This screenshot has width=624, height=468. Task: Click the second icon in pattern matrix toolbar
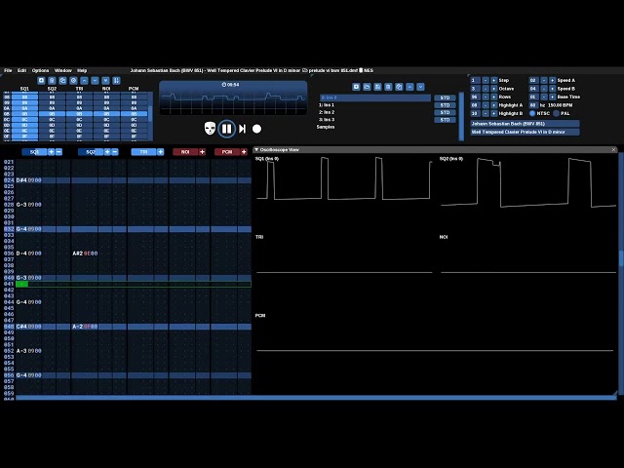[52, 80]
